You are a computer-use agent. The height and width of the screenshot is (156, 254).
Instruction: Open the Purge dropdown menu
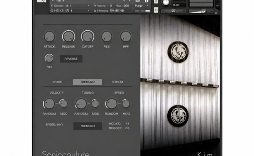(x=141, y=6)
